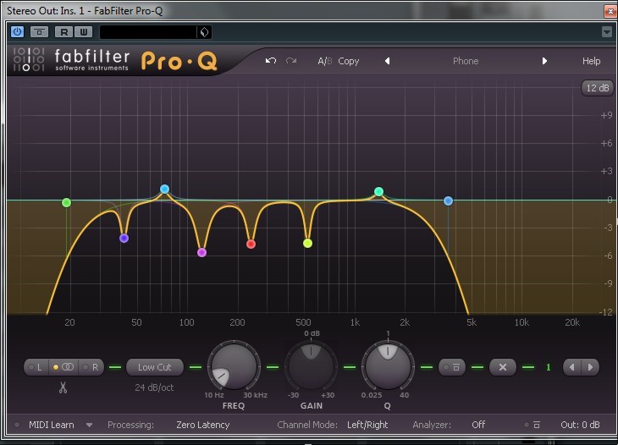Screen dimensions: 618x445
Task: Click the black preset name field
Action: coord(148,32)
